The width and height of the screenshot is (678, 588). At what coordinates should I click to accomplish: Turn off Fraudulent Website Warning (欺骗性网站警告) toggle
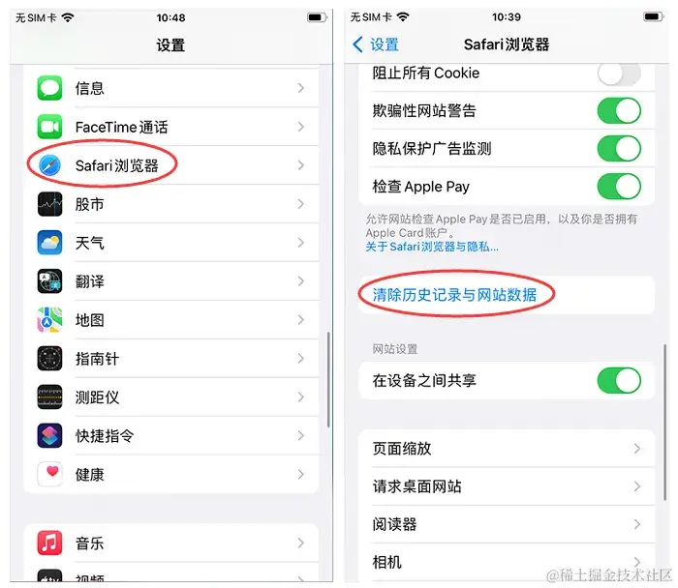pyautogui.click(x=619, y=111)
